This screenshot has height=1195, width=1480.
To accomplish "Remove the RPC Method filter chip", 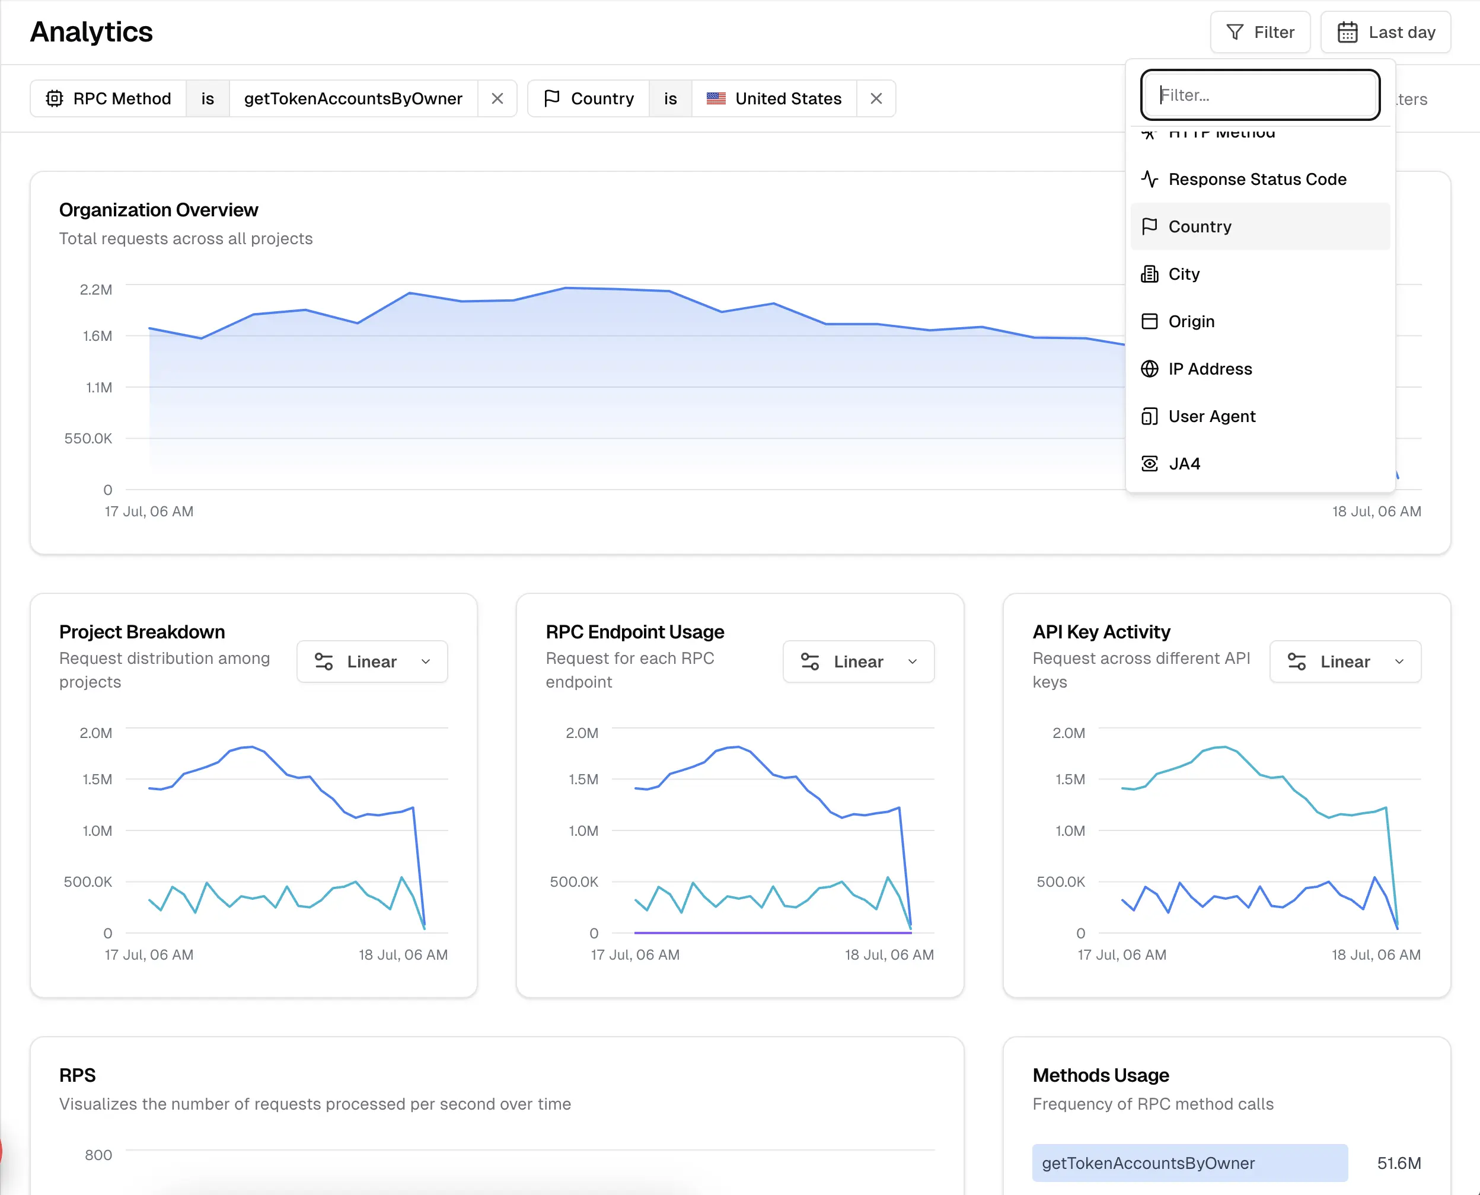I will click(x=496, y=98).
